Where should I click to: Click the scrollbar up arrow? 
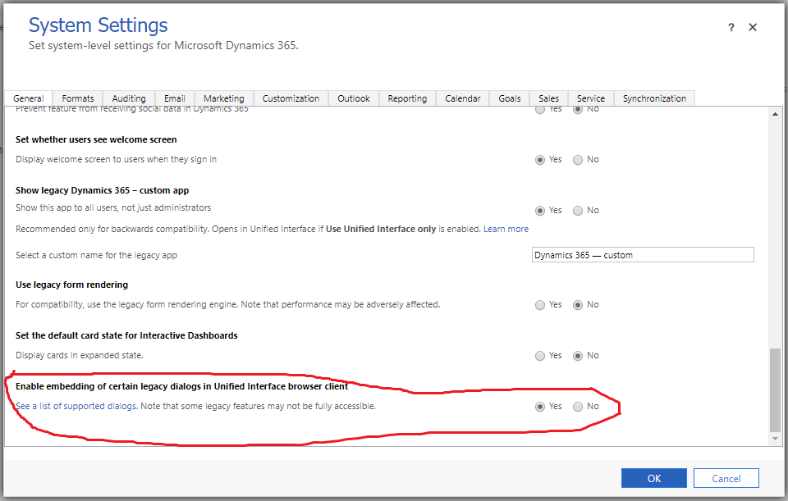point(776,114)
